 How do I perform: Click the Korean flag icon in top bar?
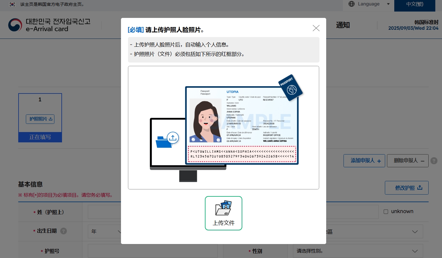click(12, 4)
